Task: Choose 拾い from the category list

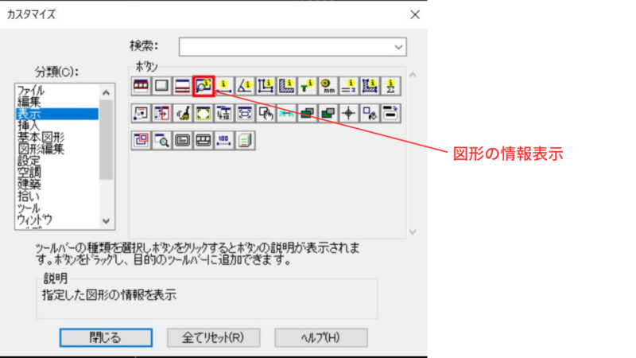Action: (x=56, y=197)
